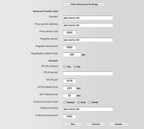Select No for STUN enabled
This screenshot has width=144, height=129.
(x=75, y=67)
